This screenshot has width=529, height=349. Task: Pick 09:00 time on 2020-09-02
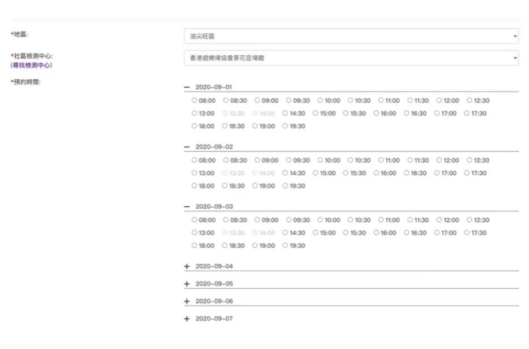257,160
